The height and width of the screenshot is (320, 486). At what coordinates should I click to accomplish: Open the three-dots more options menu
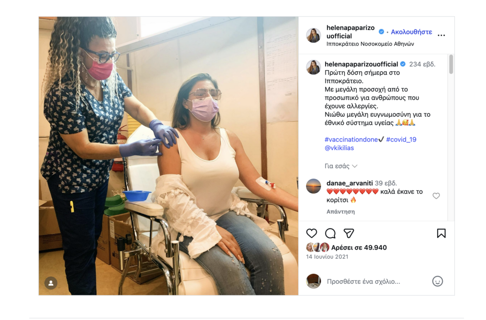[441, 35]
